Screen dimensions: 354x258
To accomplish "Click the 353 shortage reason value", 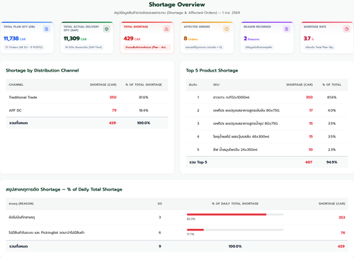I will [x=342, y=218].
